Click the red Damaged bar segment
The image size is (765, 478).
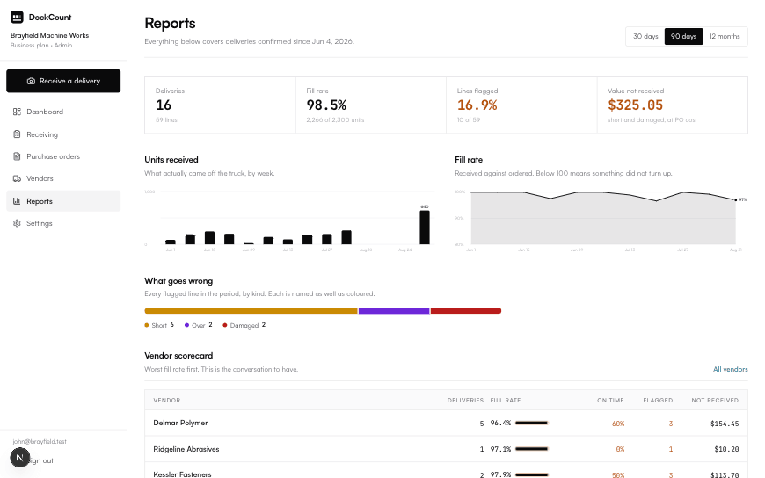tap(466, 311)
